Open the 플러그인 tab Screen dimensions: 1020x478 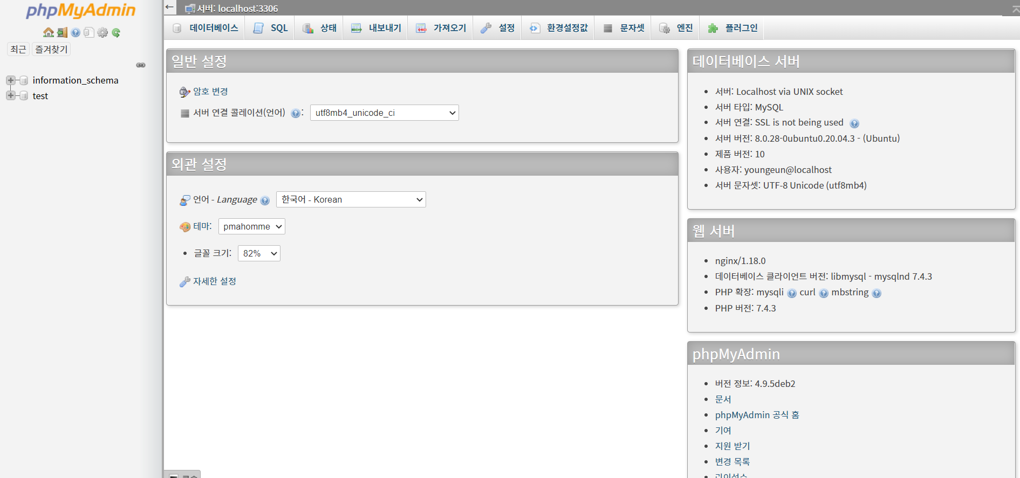(732, 28)
